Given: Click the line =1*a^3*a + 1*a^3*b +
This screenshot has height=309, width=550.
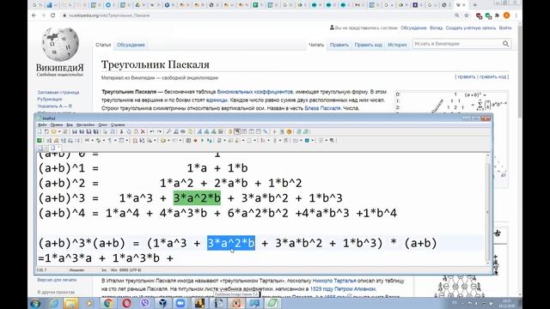Looking at the screenshot, I should click(106, 258).
